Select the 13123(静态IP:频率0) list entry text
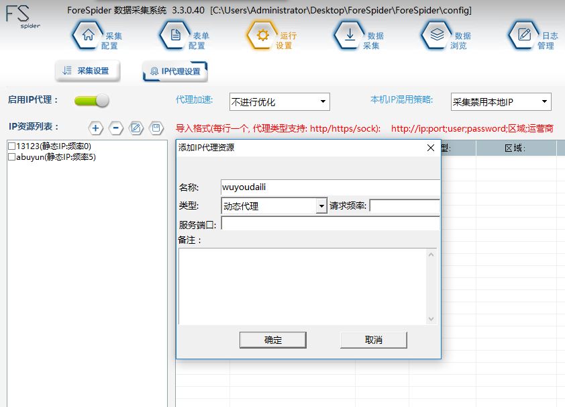This screenshot has height=407, width=565. click(x=54, y=146)
